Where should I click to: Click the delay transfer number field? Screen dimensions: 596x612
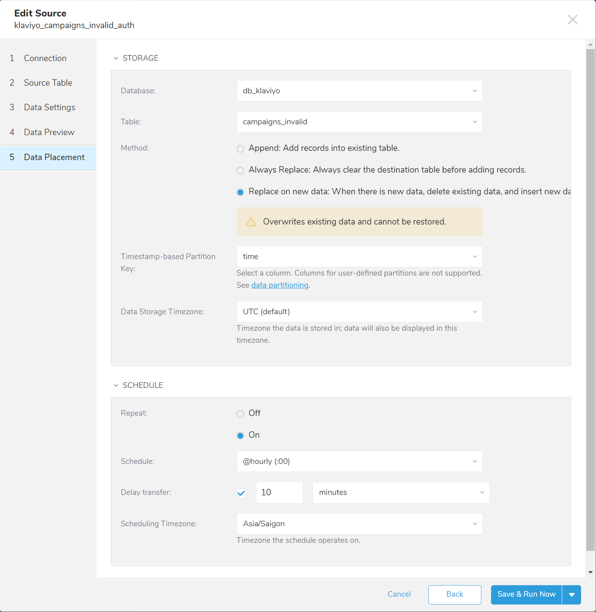279,492
